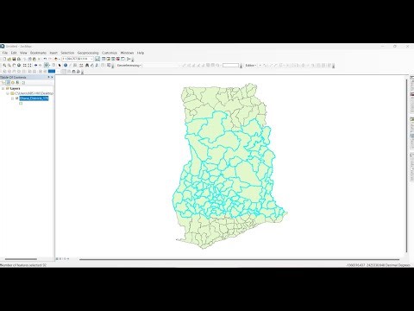Click the blue color swatch in toolbar
This screenshot has height=311, width=414.
tap(52, 71)
